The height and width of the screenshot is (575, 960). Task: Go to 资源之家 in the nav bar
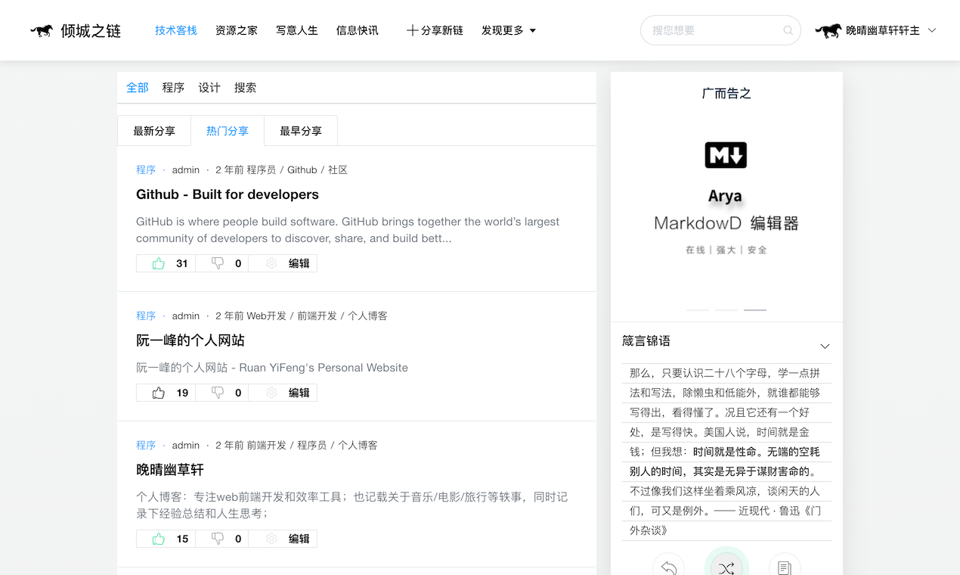(237, 30)
